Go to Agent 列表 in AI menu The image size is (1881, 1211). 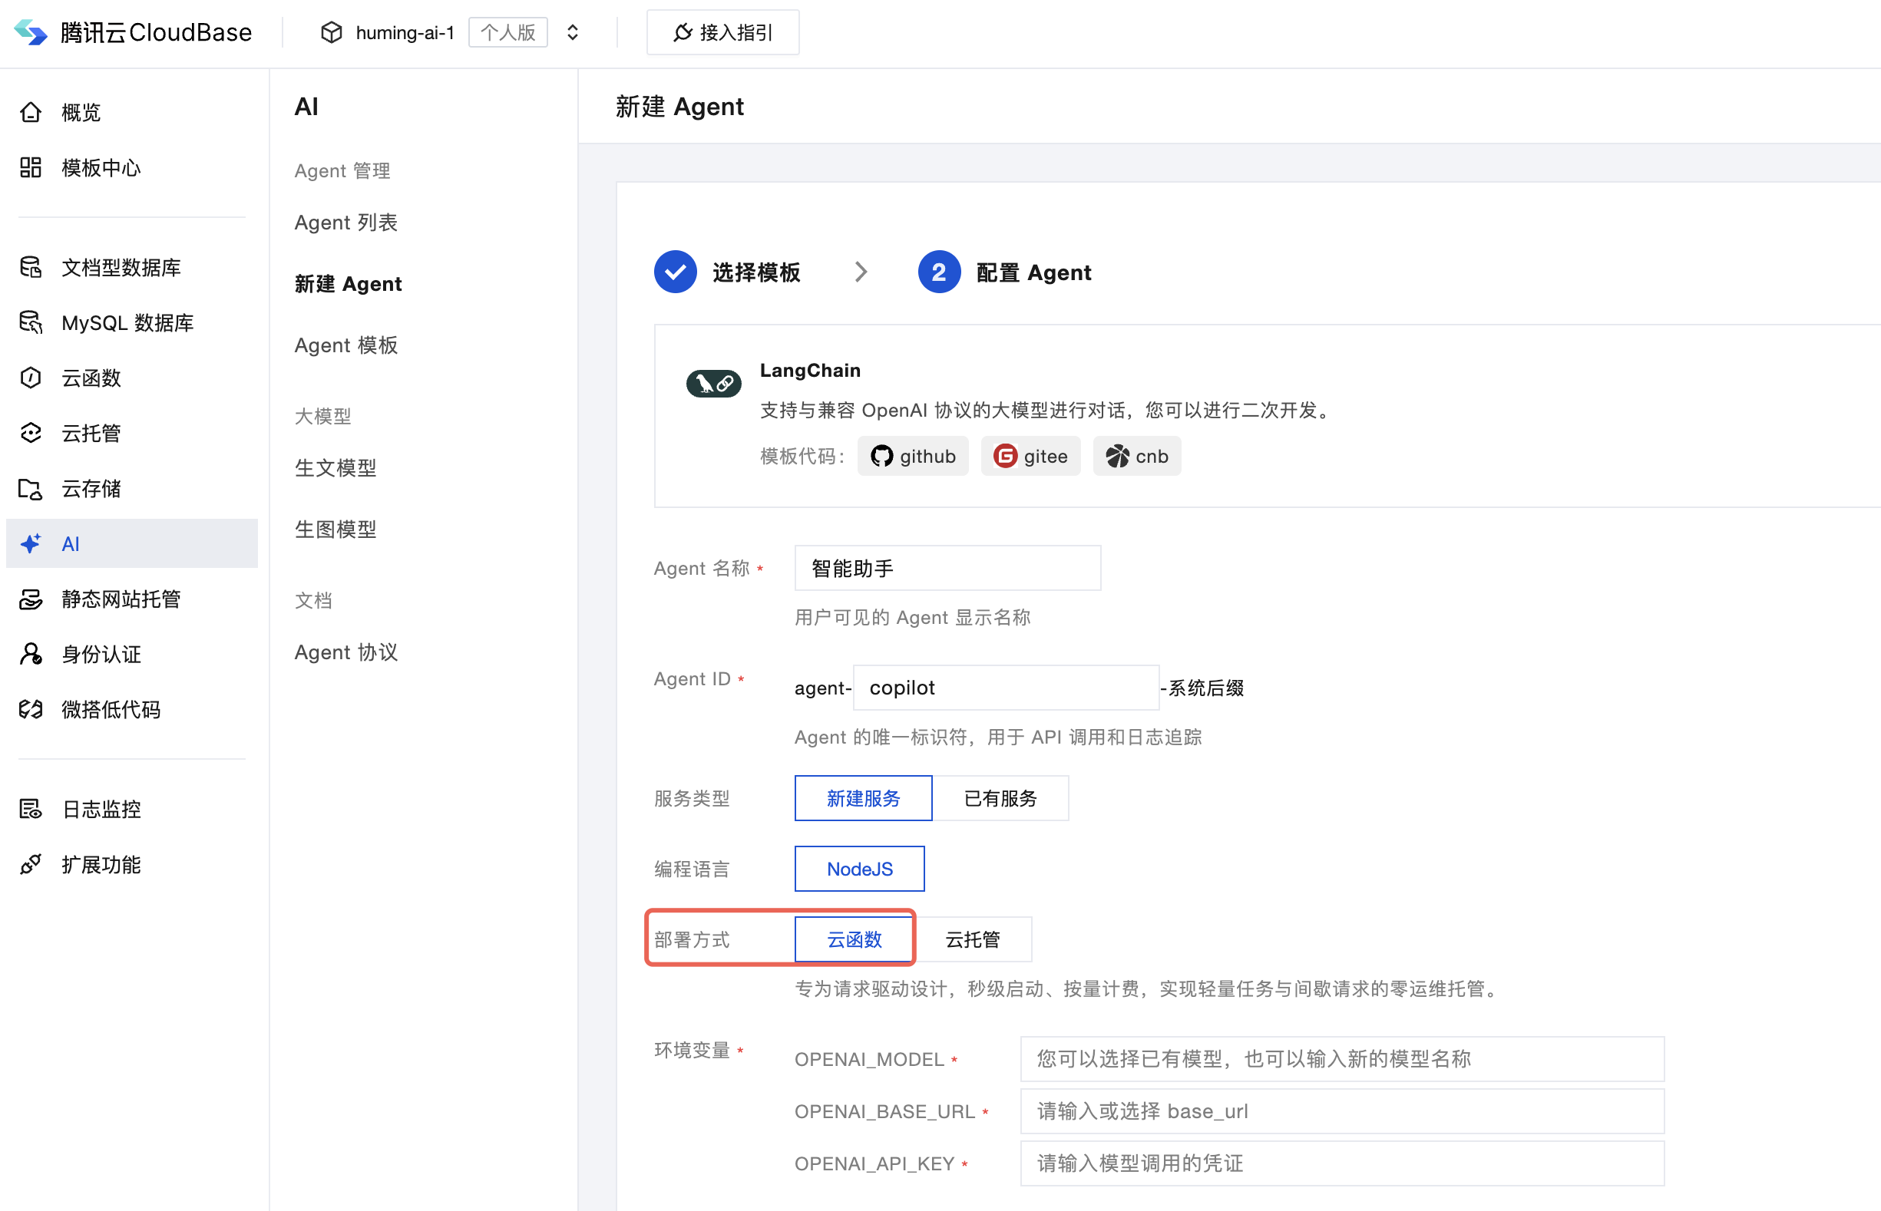tap(346, 223)
